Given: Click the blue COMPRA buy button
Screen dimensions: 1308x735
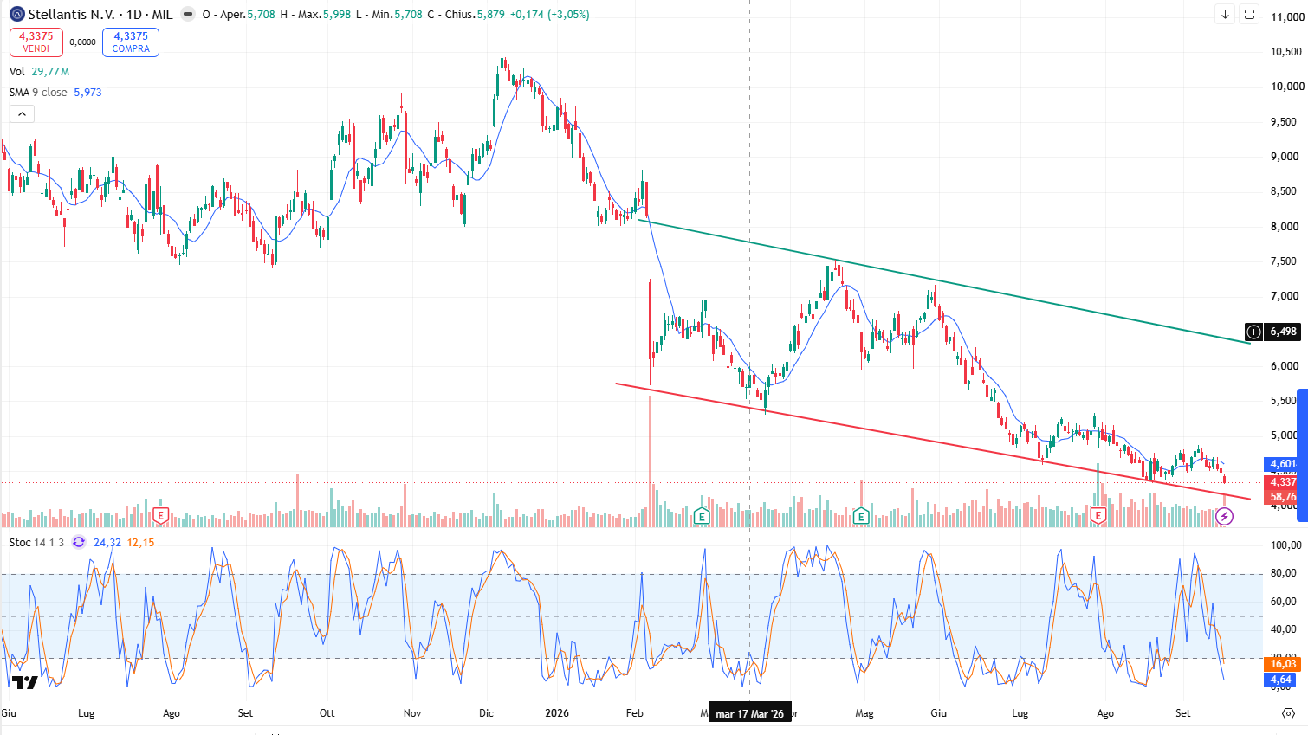Looking at the screenshot, I should pyautogui.click(x=131, y=42).
